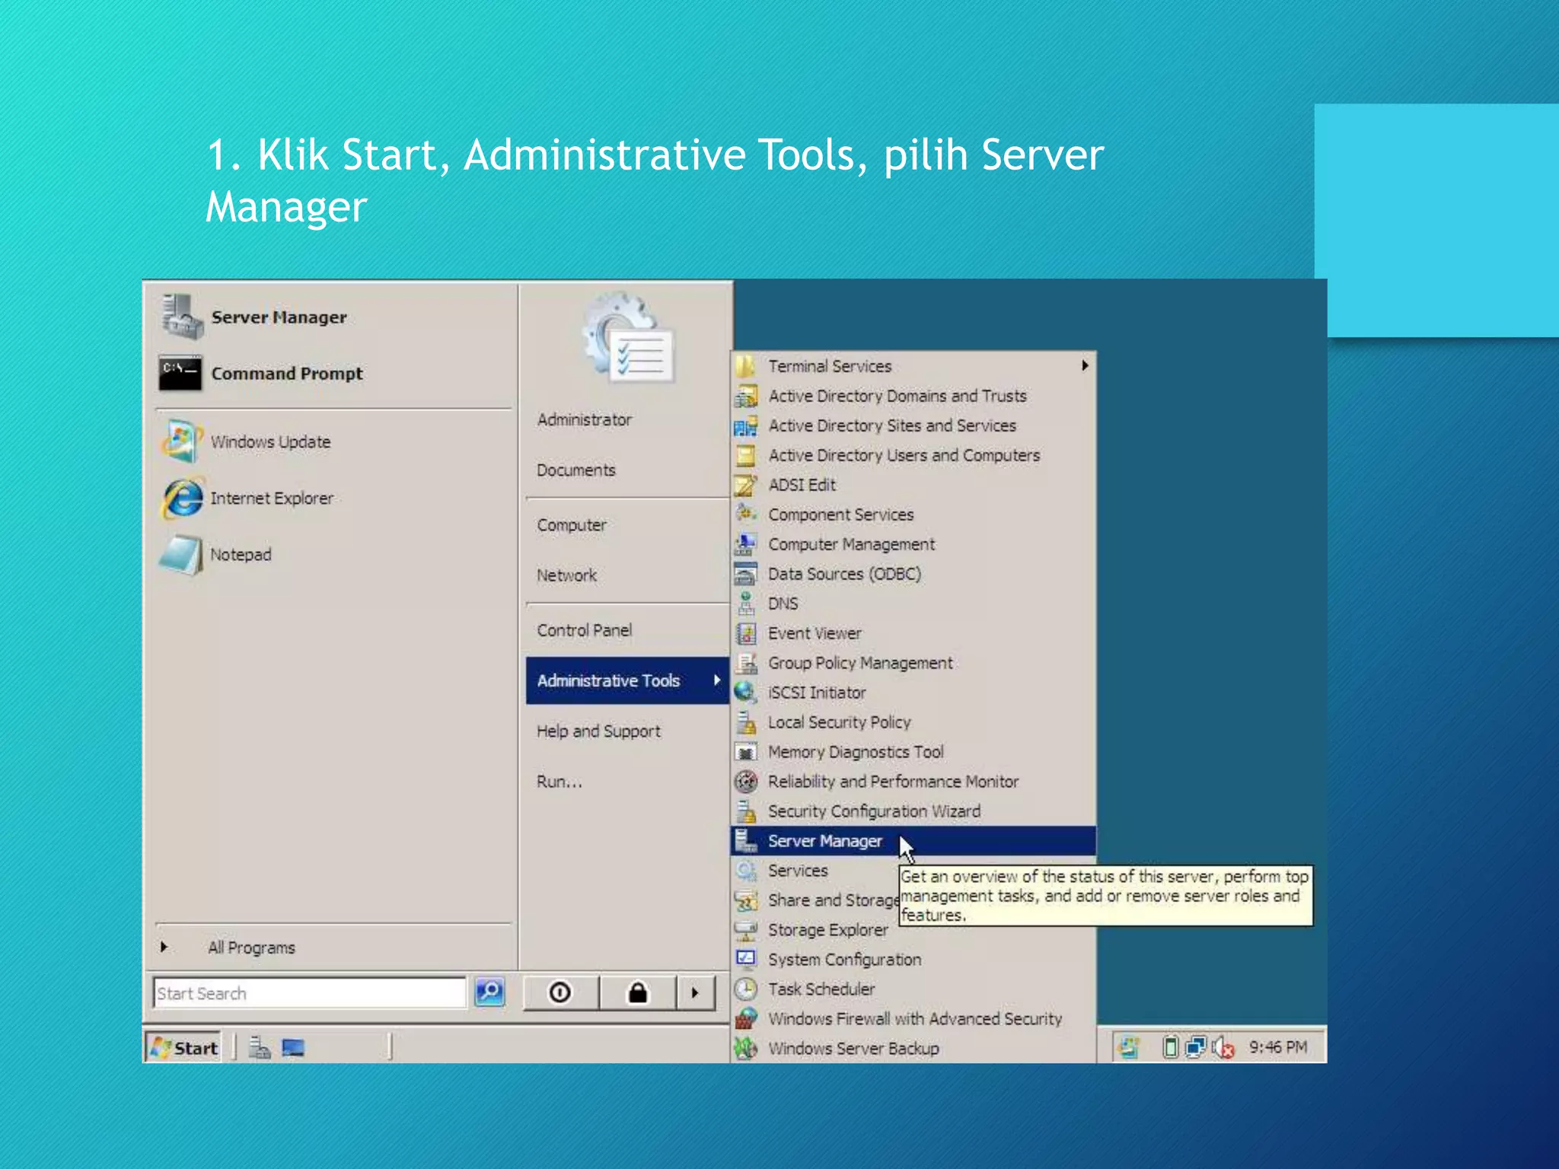The image size is (1559, 1169).
Task: Open the shutdown options arrow button
Action: point(696,992)
